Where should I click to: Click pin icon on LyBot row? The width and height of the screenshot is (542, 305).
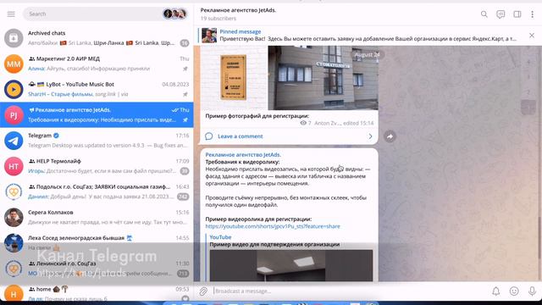click(x=185, y=94)
